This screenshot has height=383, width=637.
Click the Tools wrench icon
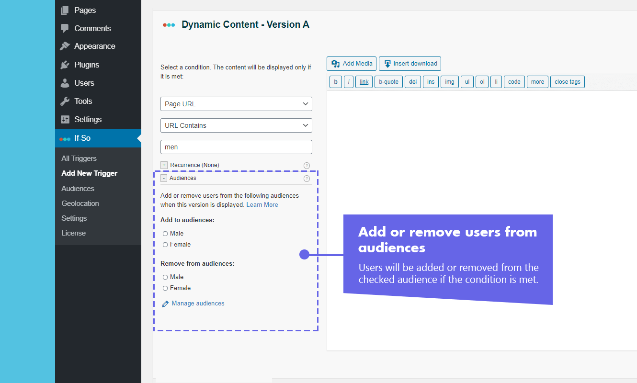tap(65, 101)
